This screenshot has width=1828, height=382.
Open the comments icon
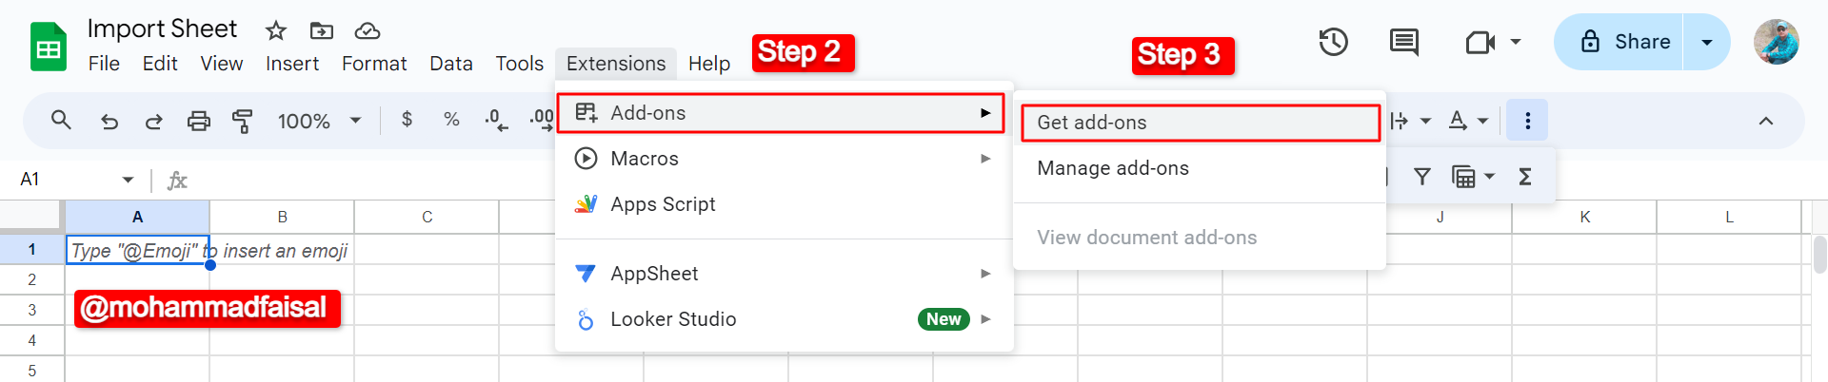pyautogui.click(x=1403, y=42)
